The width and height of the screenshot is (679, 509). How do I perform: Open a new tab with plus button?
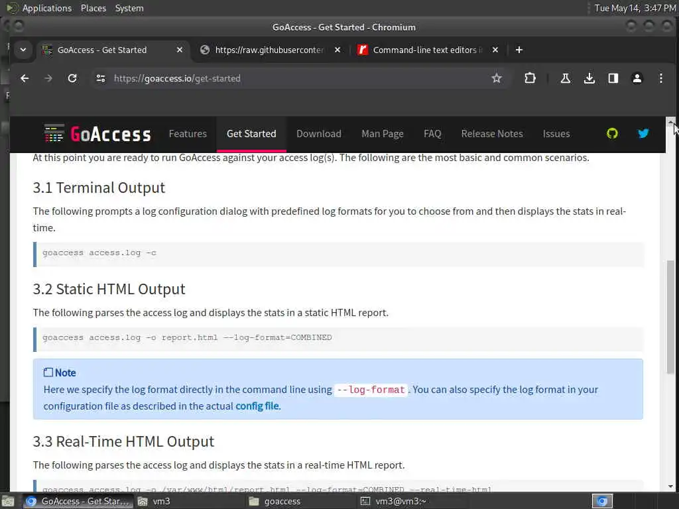pos(519,50)
